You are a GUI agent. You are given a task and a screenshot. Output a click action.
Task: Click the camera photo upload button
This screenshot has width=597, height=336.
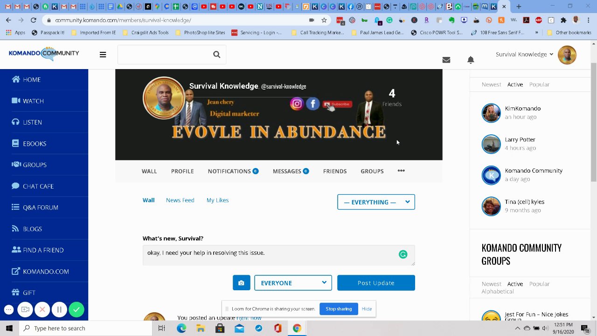tap(241, 283)
